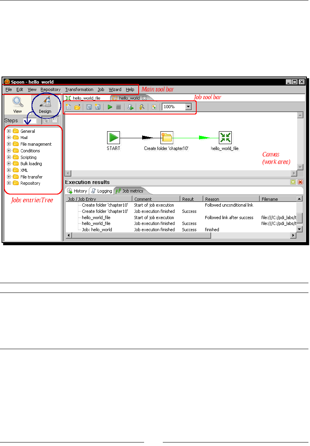Click results table horizontal scrollbar thumb
This screenshot has width=310, height=446.
[141, 235]
